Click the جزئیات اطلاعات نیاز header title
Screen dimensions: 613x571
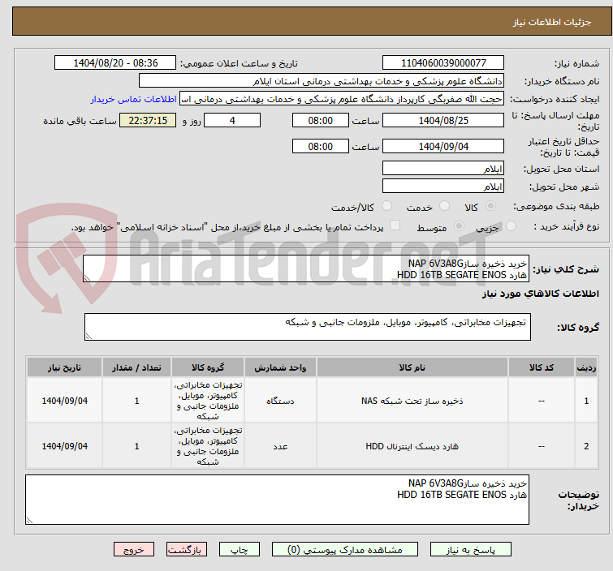click(x=551, y=22)
